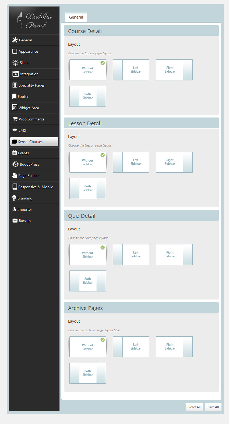
Task: Open BuddyPress via its user icon
Action: click(x=16, y=164)
